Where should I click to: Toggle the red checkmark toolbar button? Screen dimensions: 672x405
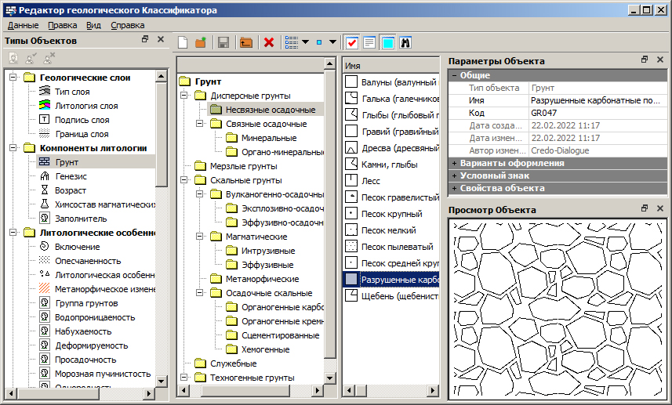tap(352, 42)
